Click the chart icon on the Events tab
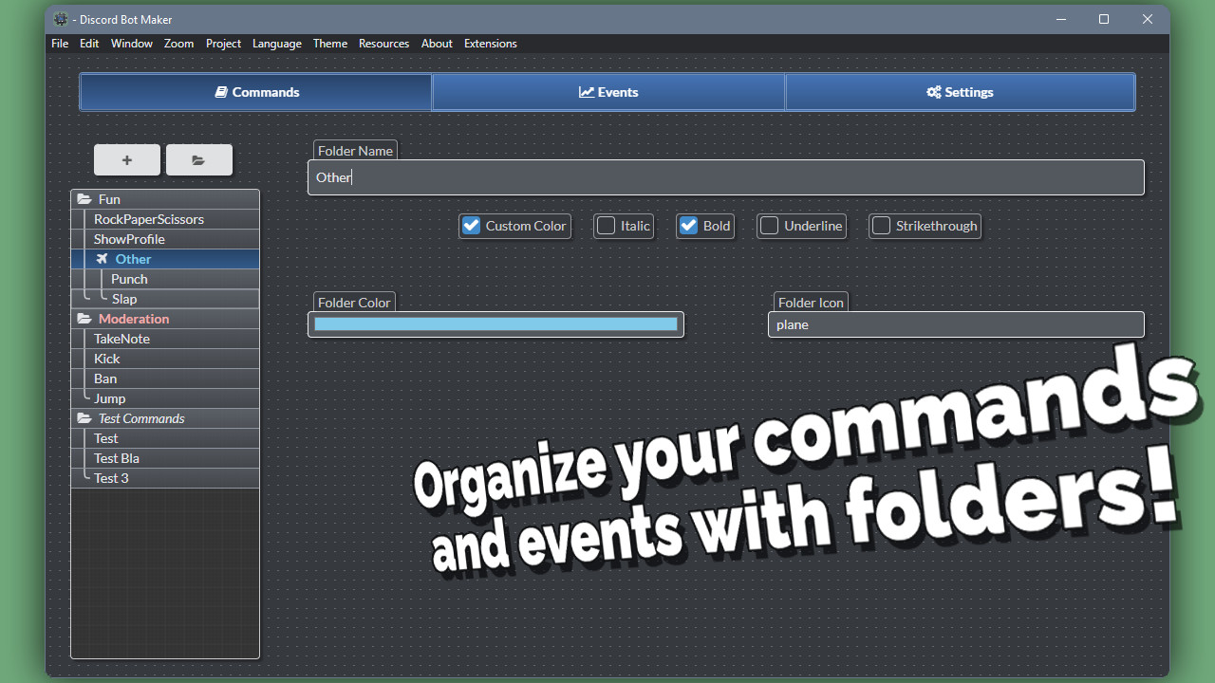1215x683 pixels. click(586, 92)
